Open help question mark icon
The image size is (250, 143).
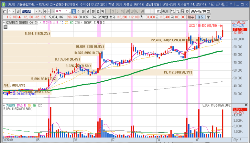pos(231,4)
